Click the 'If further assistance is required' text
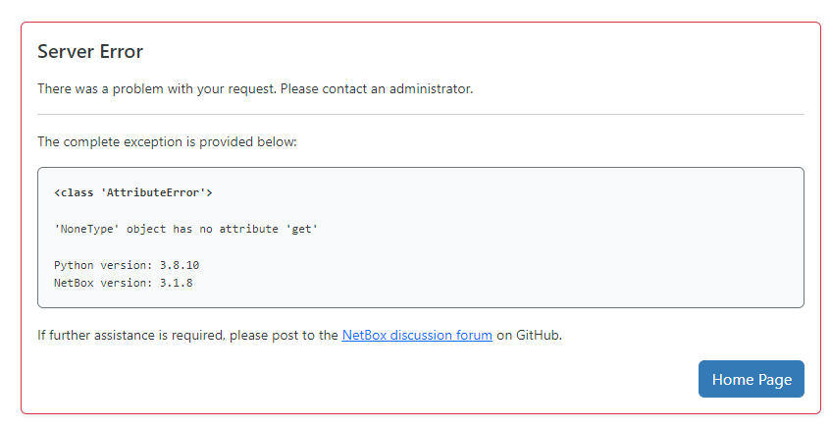 pyautogui.click(x=130, y=336)
